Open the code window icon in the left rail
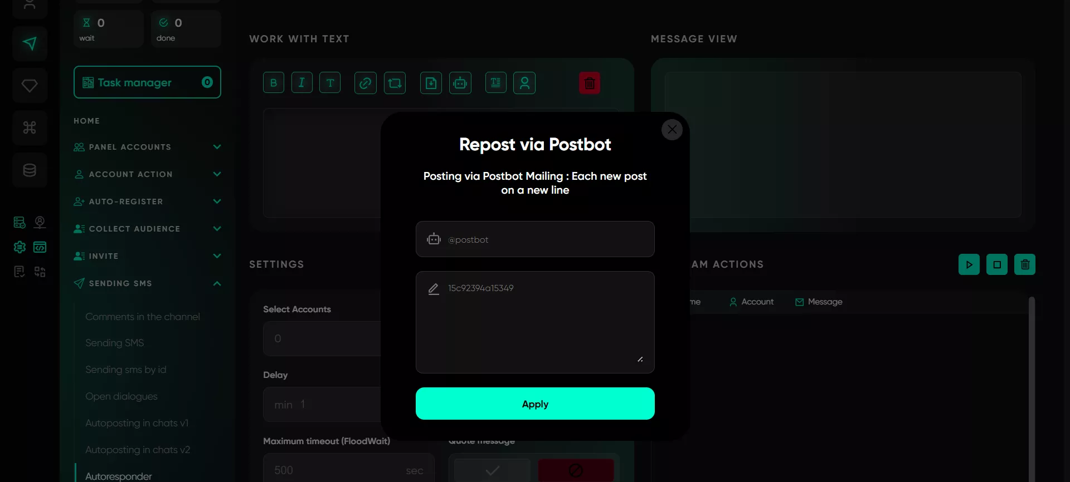The width and height of the screenshot is (1070, 482). [x=40, y=247]
